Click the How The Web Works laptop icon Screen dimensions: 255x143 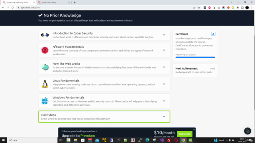pyautogui.click(x=45, y=67)
